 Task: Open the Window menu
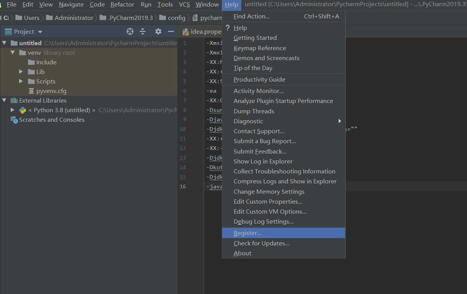click(x=207, y=5)
